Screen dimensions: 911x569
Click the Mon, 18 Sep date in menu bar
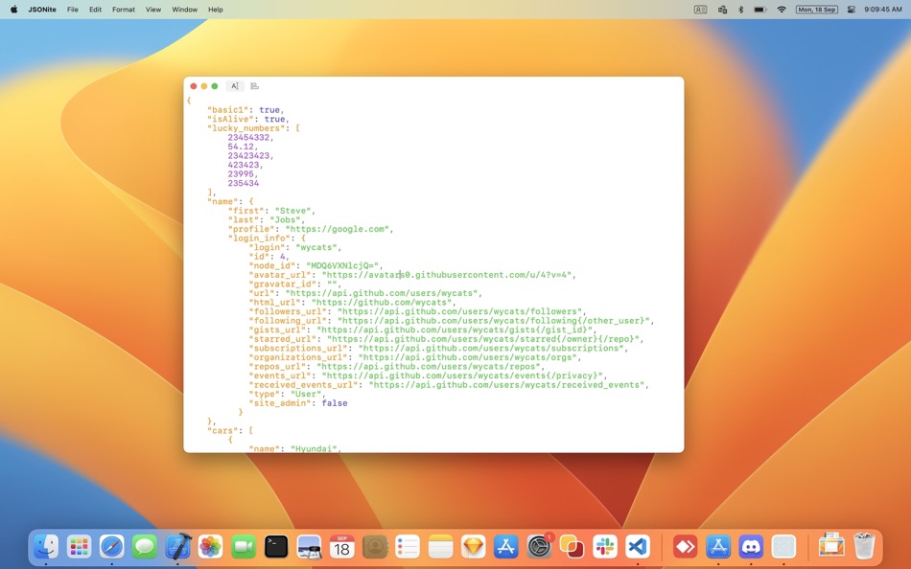pos(816,10)
